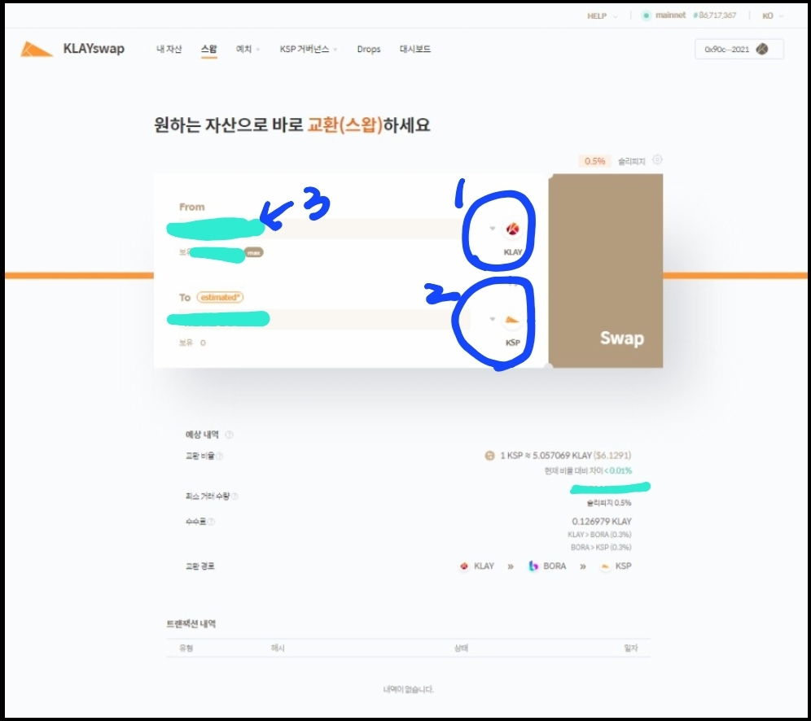Viewport: 811px width, 721px height.
Task: Click the 0.5% slippage badge
Action: (x=594, y=161)
